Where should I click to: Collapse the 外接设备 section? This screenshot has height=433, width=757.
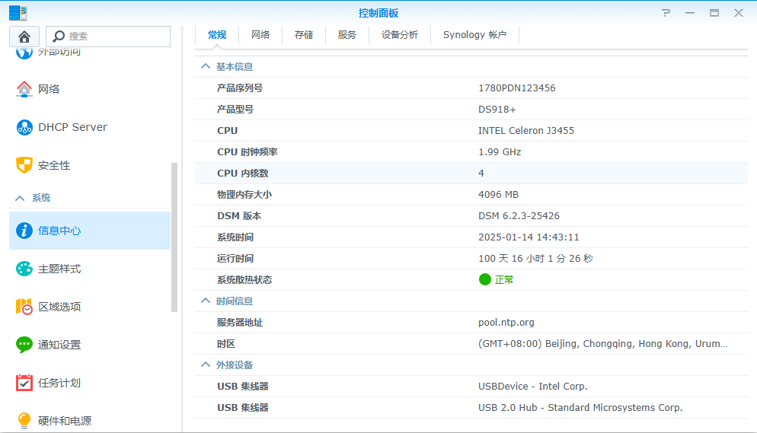tap(206, 365)
